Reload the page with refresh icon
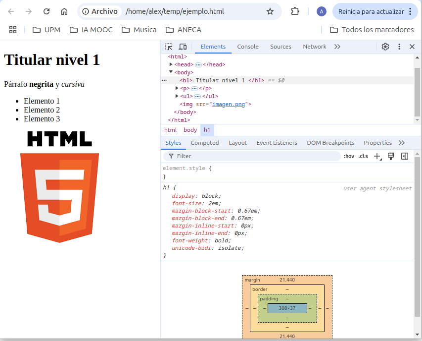Screen dimensions: 422x341 [x=47, y=11]
